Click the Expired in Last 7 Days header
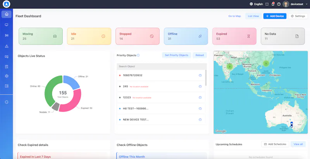310x159 pixels. tap(35, 157)
